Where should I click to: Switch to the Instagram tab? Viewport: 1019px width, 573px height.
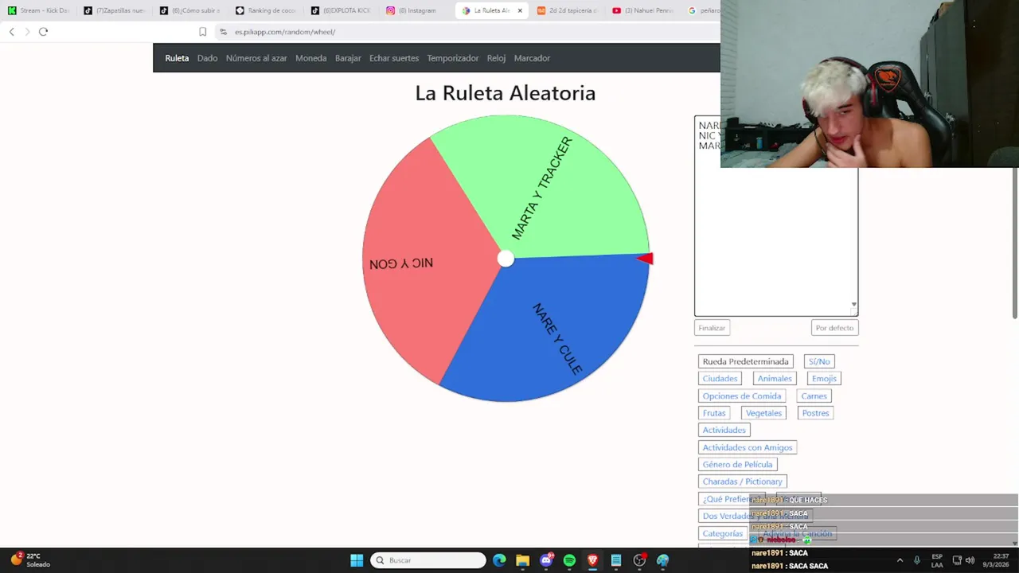pos(417,10)
